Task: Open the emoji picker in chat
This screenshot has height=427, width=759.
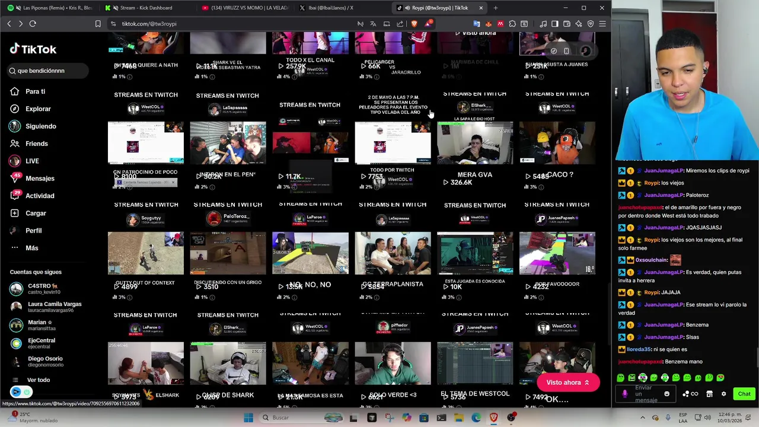Action: 666,394
